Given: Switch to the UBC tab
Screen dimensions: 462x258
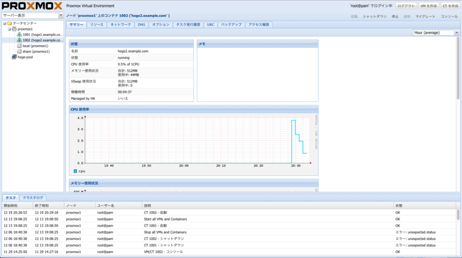Looking at the screenshot, I should tap(211, 25).
